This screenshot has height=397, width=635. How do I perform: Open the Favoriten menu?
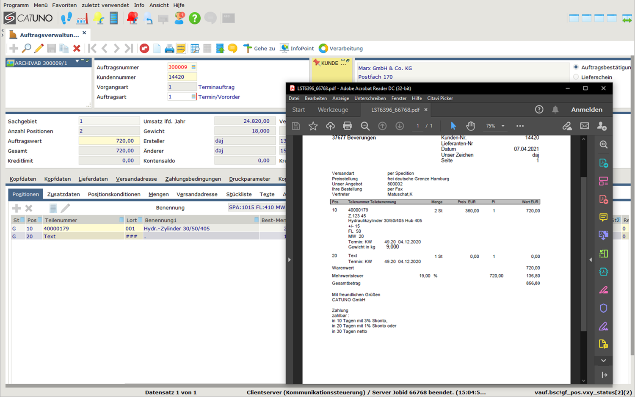(x=64, y=5)
